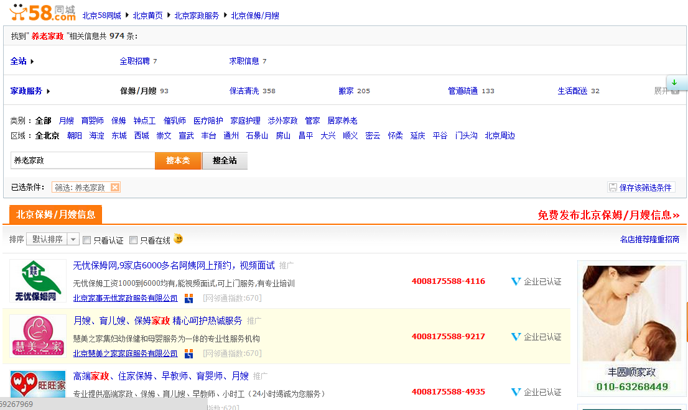
Task: Open 求职信息 category
Action: tap(244, 61)
